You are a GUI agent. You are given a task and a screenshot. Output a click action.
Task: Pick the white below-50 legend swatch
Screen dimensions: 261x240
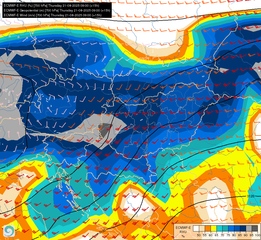(196, 228)
